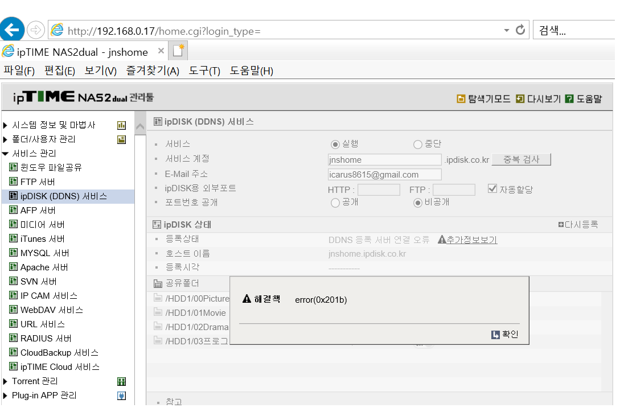620x412 pixels.
Task: Expand Plug-in APP 관리 tree node
Action: (5, 396)
